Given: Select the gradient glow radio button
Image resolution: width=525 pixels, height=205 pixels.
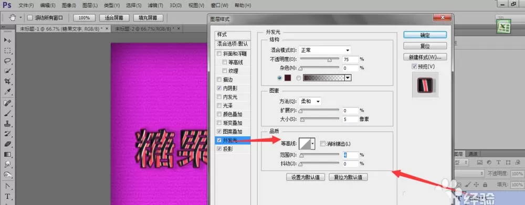Looking at the screenshot, I should [x=299, y=78].
